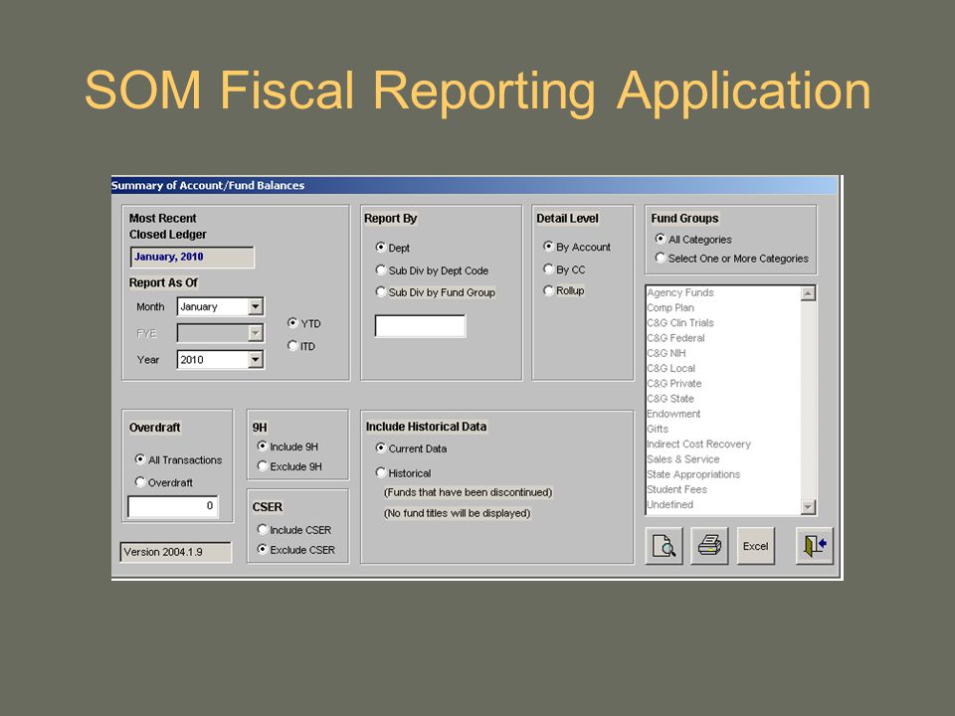Click the Year combo box showing 2010
This screenshot has height=716, width=955.
tap(221, 360)
